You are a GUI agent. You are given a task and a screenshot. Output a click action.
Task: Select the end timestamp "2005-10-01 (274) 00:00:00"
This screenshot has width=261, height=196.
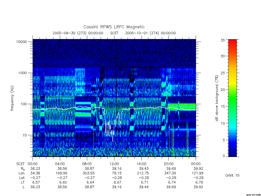pos(150,33)
